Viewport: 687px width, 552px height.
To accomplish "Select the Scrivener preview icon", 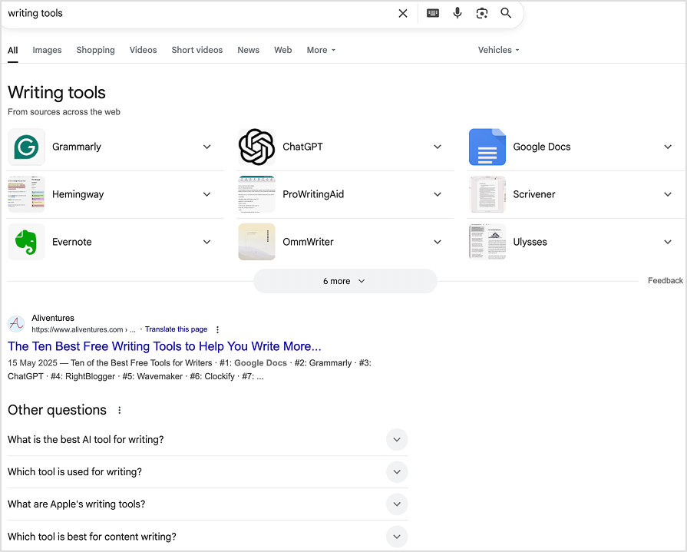I will click(487, 194).
